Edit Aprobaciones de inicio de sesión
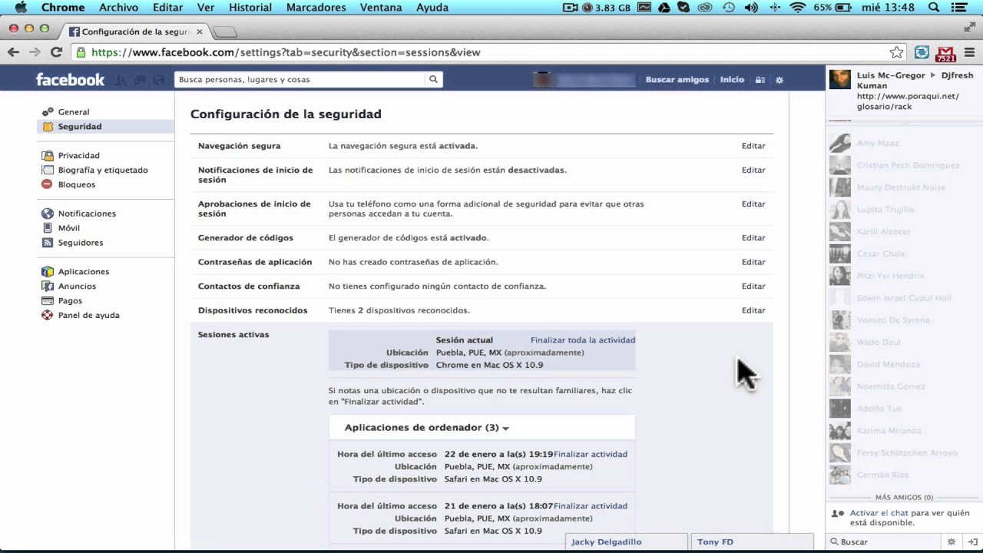This screenshot has height=553, width=983. coord(753,204)
